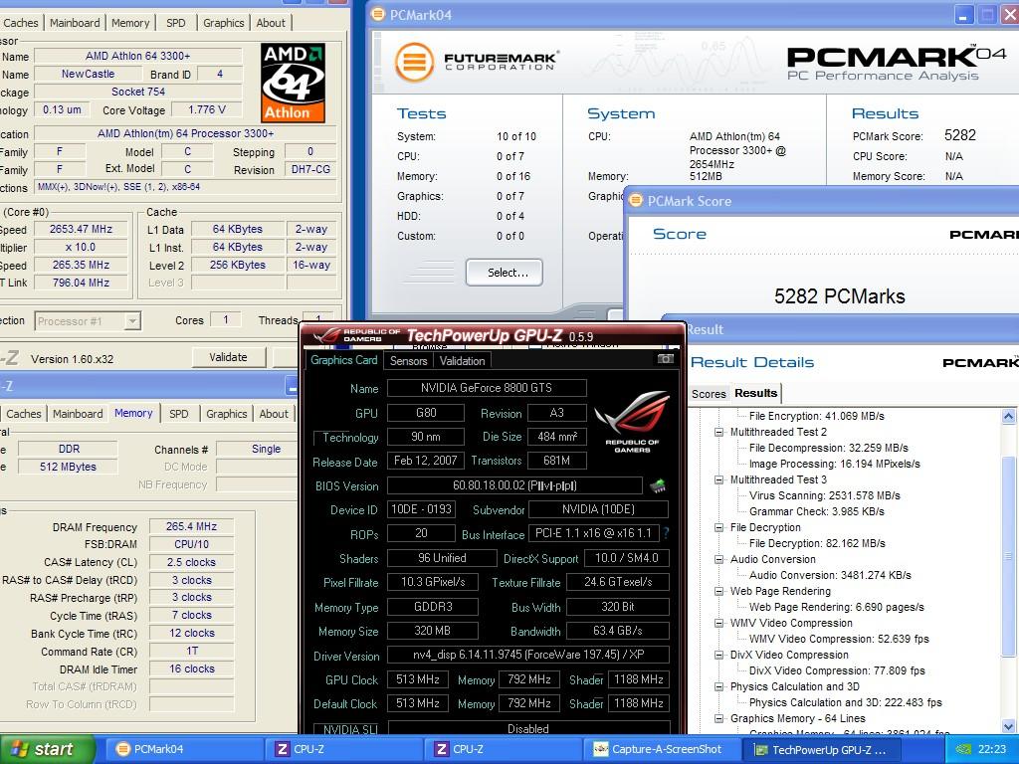Click the GPU-Z screenshot camera icon

coord(665,358)
